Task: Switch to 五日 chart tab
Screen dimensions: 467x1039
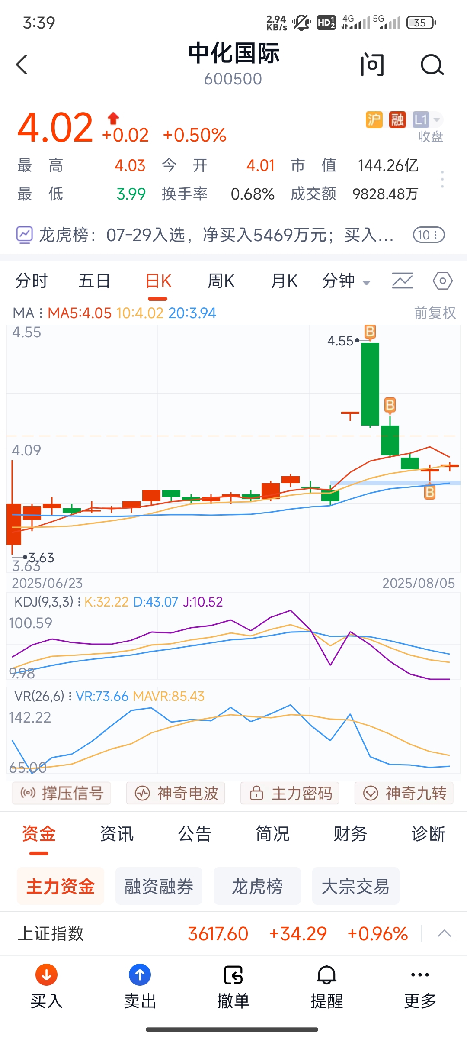Action: [94, 281]
